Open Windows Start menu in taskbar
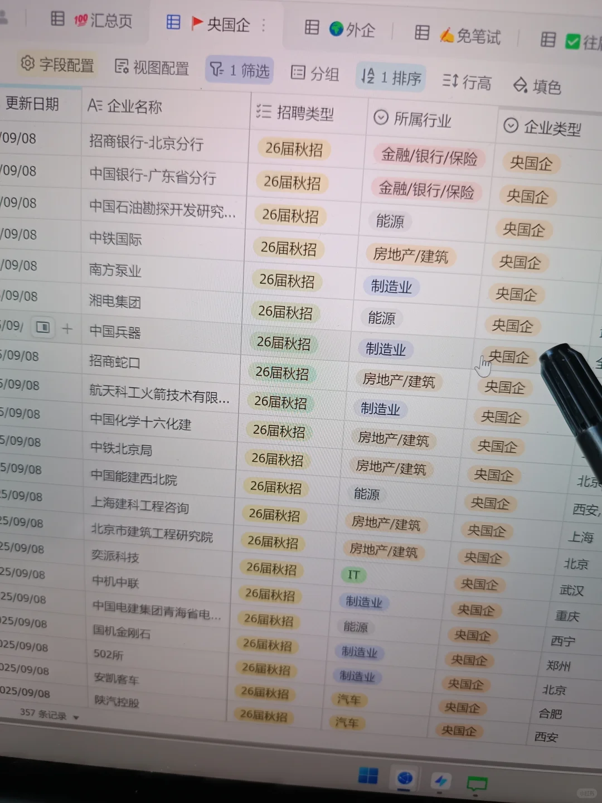Image resolution: width=602 pixels, height=803 pixels. (x=367, y=776)
